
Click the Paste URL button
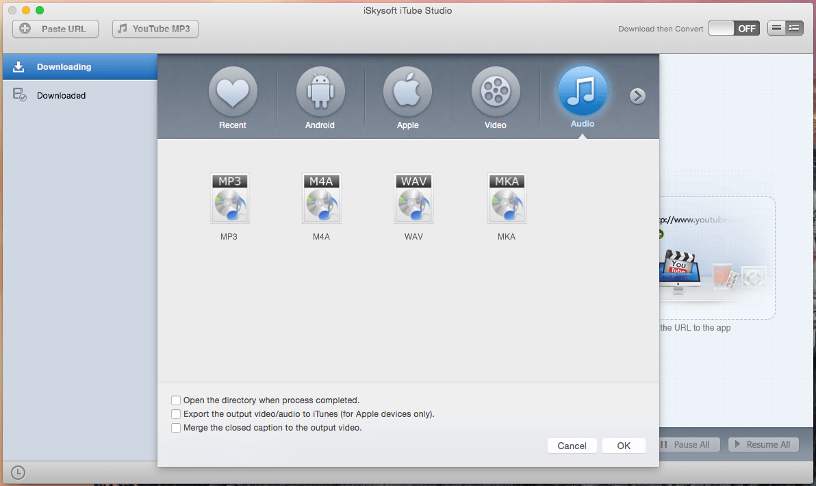(x=55, y=29)
